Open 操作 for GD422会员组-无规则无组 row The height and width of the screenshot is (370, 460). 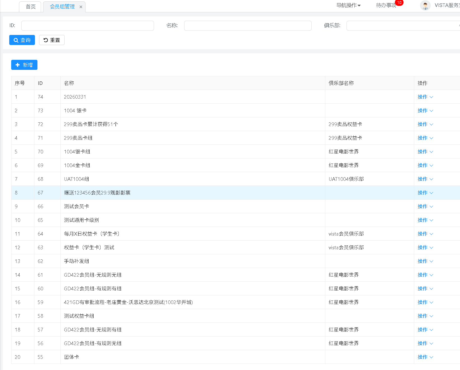click(425, 275)
